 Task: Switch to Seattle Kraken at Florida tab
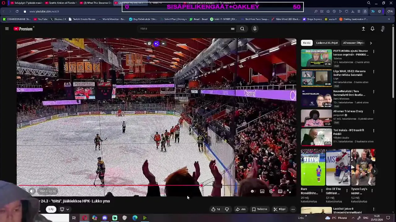pyautogui.click(x=61, y=3)
